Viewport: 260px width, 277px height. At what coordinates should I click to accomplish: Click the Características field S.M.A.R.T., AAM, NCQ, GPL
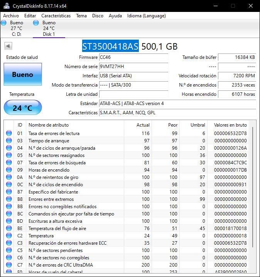tap(178, 112)
